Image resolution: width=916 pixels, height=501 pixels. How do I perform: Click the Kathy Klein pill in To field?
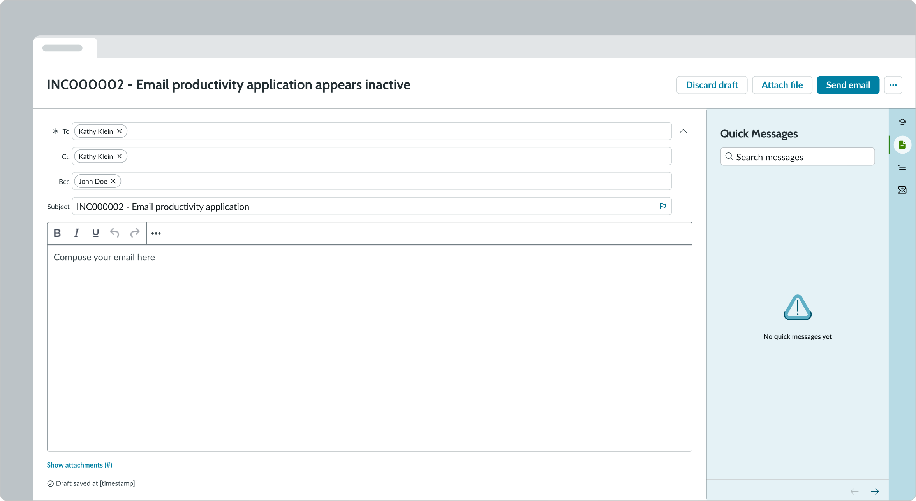tap(100, 131)
